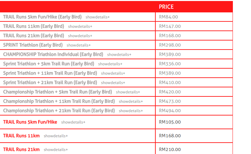Viewport: 251px width, 154px height.
Task: Open the red TRAIL Runs 21km title
Action: click(21, 150)
